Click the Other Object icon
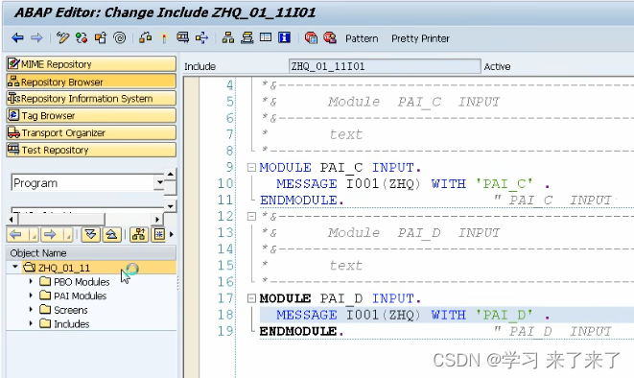Screen dimensions: 634x378 (101, 38)
